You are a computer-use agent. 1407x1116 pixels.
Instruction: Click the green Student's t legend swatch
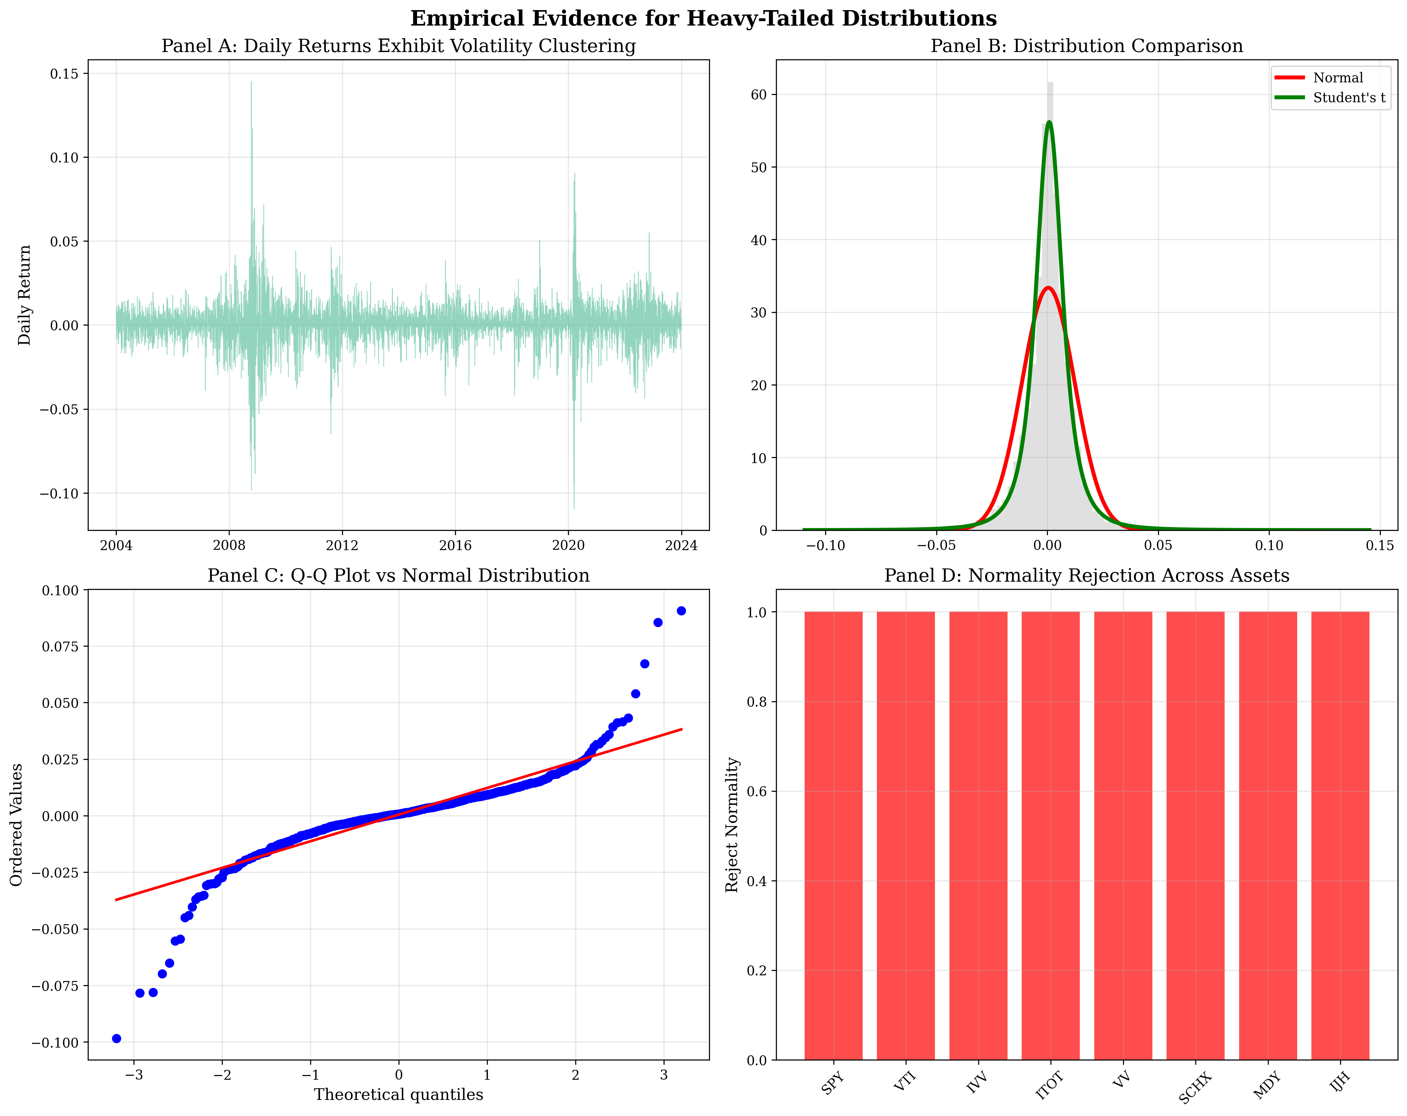coord(1290,98)
